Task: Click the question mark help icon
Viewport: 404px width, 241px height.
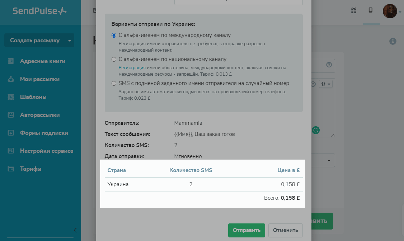Action: point(329,65)
